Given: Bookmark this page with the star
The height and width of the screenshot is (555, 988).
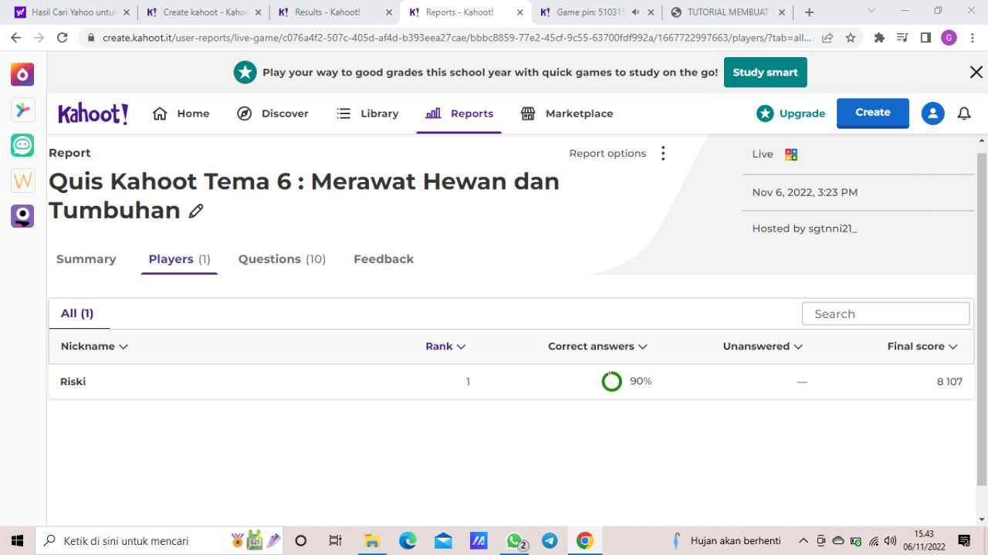Looking at the screenshot, I should (851, 38).
